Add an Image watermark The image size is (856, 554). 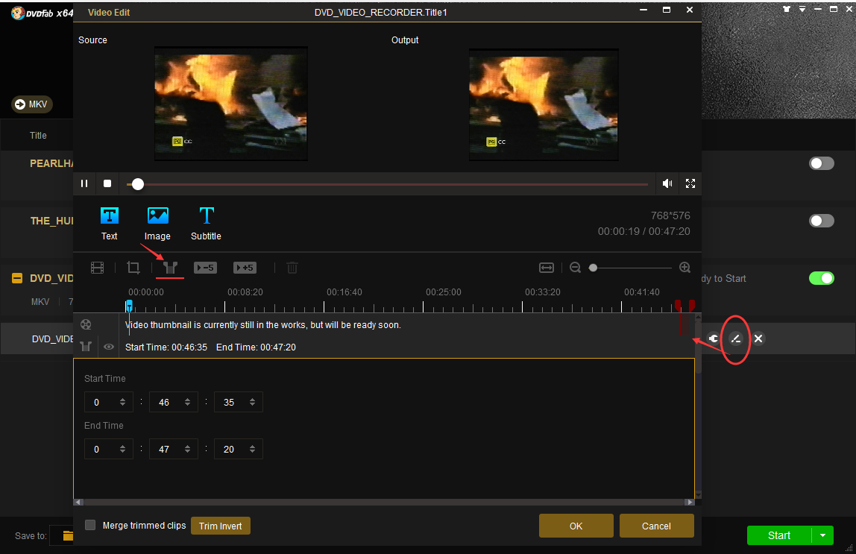tap(158, 223)
